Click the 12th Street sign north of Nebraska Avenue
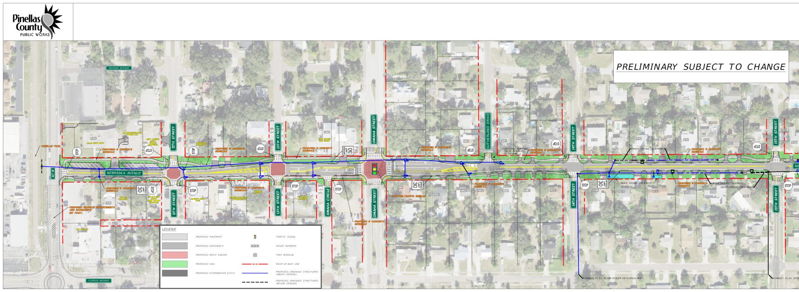The height and width of the screenshot is (292, 799). pyautogui.click(x=278, y=137)
